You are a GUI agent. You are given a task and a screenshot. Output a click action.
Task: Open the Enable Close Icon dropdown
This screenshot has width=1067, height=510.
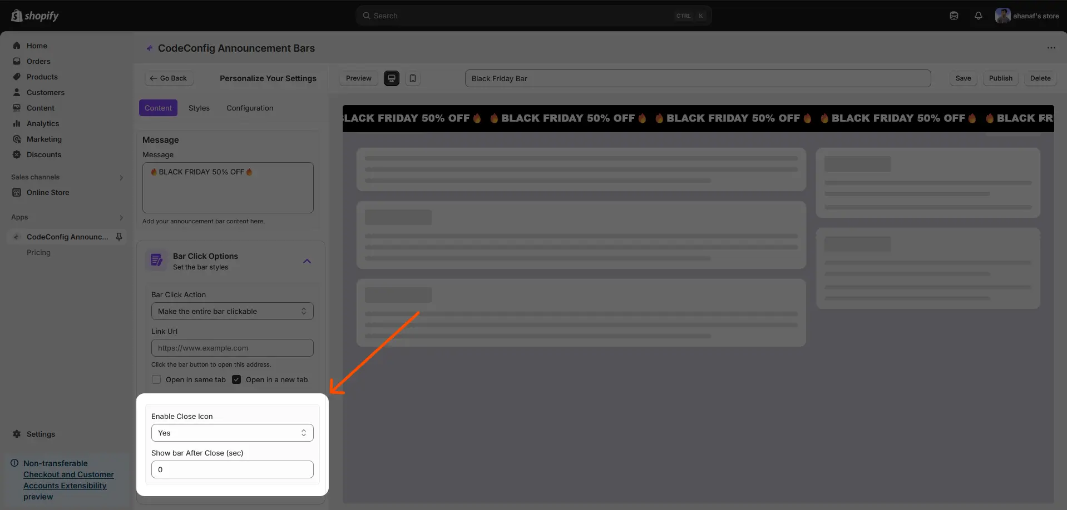click(232, 433)
